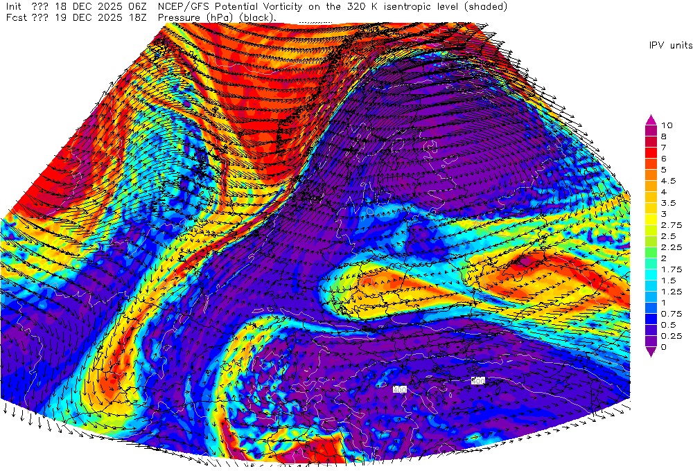Click the "0" label at the legend bottom
This screenshot has width=693, height=471.
click(663, 347)
